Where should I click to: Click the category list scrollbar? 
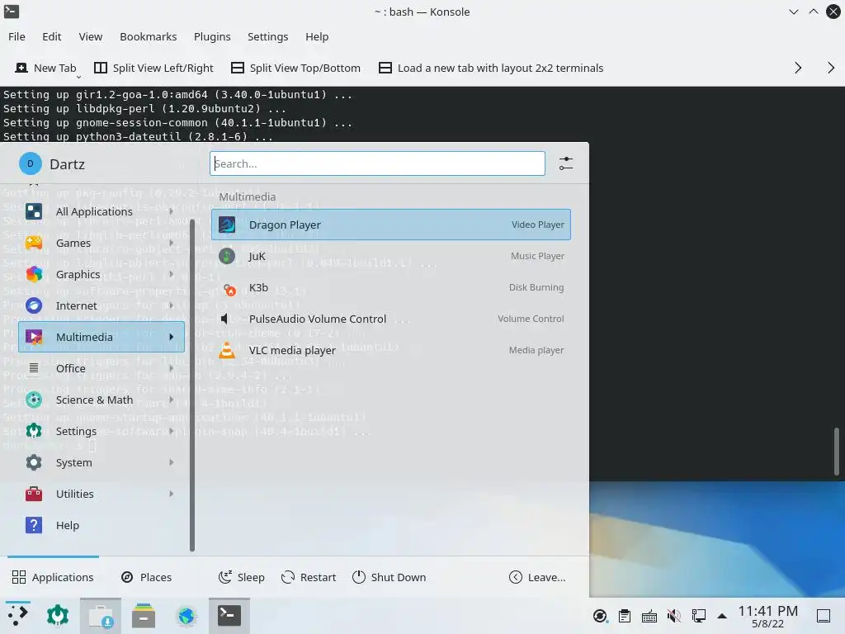pos(191,385)
